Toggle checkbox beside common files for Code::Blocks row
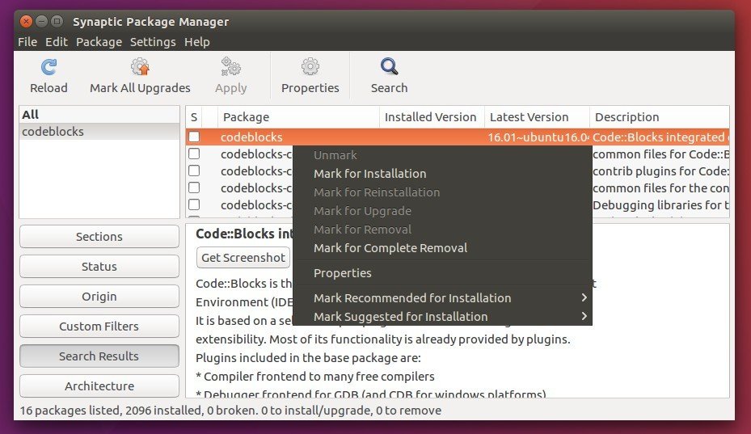 (194, 154)
